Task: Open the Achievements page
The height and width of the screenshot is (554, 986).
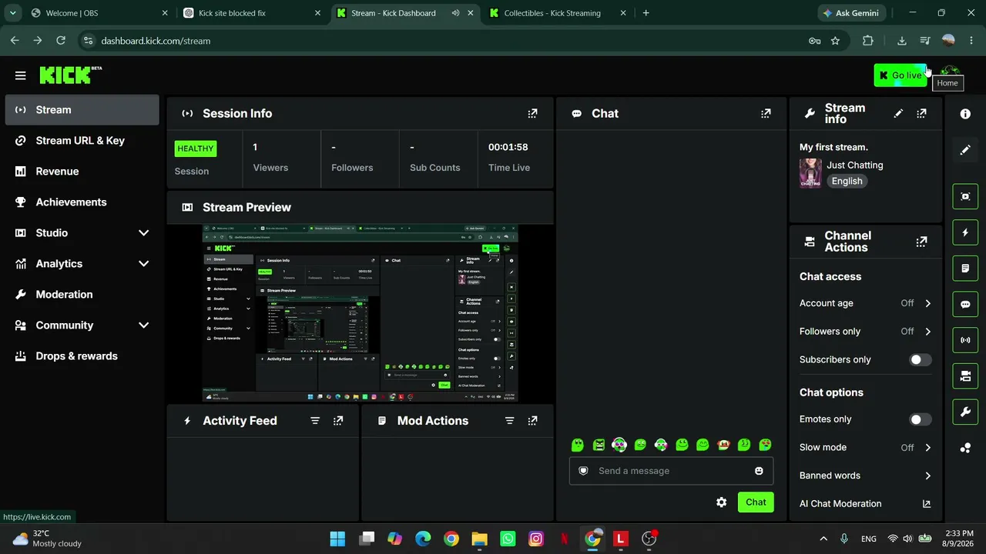Action: (x=82, y=202)
